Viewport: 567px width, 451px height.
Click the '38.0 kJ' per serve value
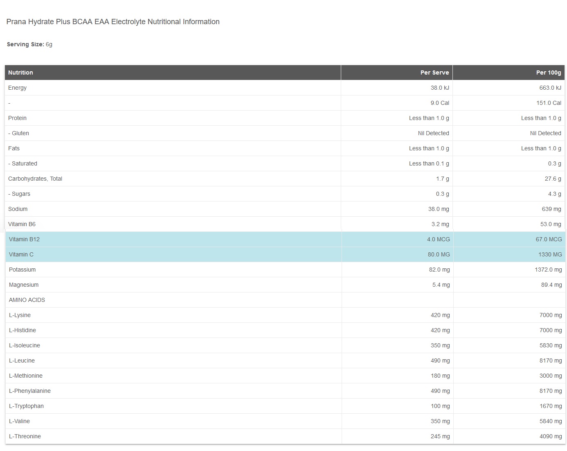[x=440, y=88]
